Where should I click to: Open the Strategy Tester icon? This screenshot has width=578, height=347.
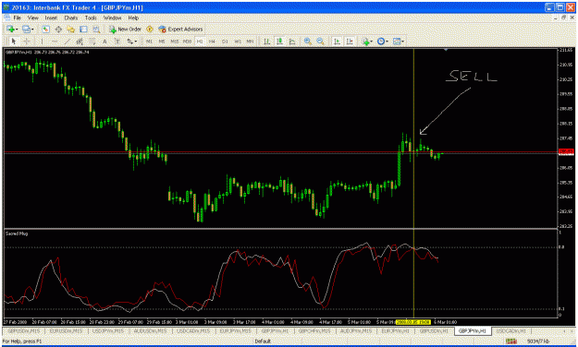96,29
